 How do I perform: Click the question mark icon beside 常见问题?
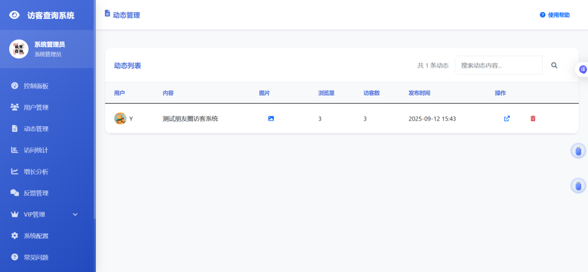[x=14, y=257]
